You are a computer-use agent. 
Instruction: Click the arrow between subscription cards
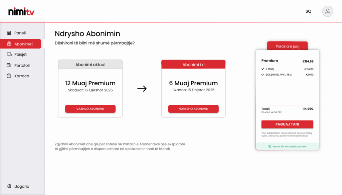(x=142, y=88)
